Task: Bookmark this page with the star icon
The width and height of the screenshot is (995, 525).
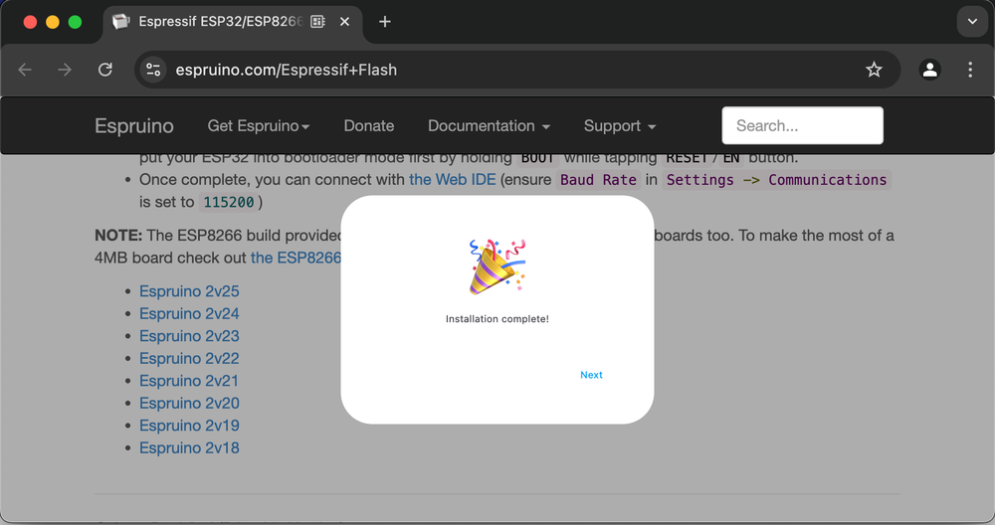Action: point(874,70)
